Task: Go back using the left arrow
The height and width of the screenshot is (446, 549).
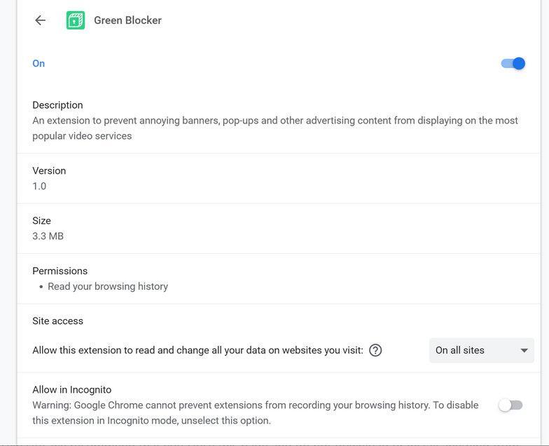Action: tap(40, 20)
